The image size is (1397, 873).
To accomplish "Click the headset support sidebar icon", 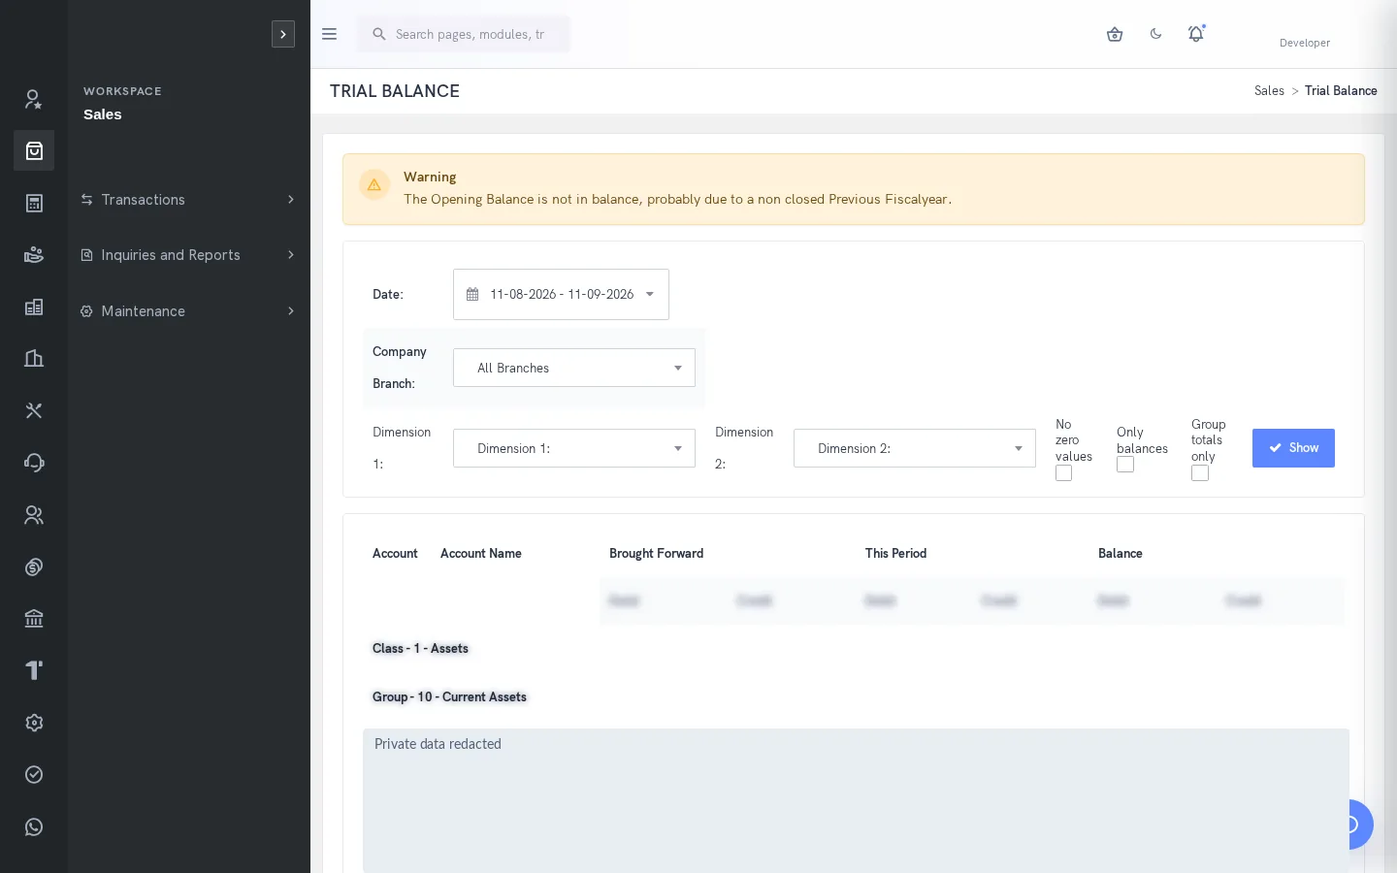I will pos(34,463).
